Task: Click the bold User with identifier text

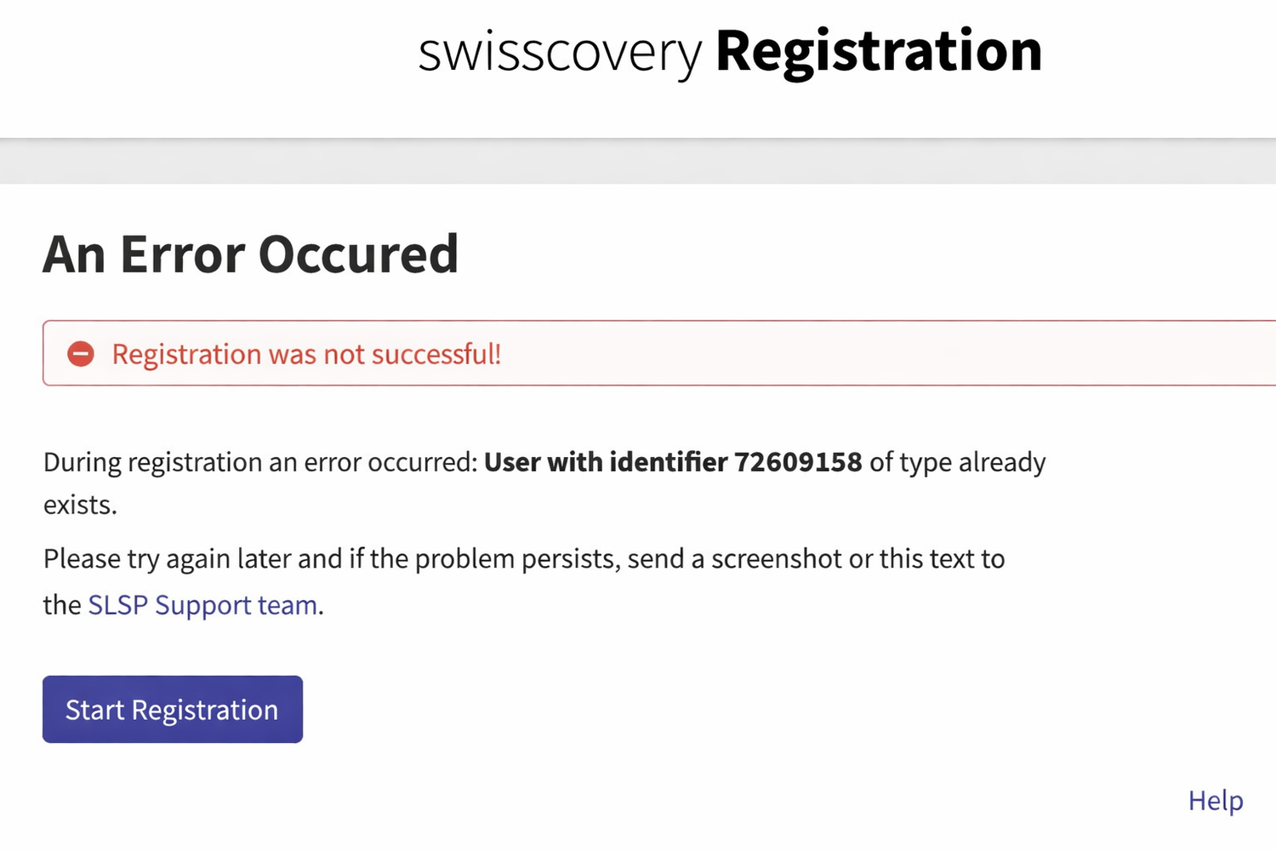Action: point(604,462)
